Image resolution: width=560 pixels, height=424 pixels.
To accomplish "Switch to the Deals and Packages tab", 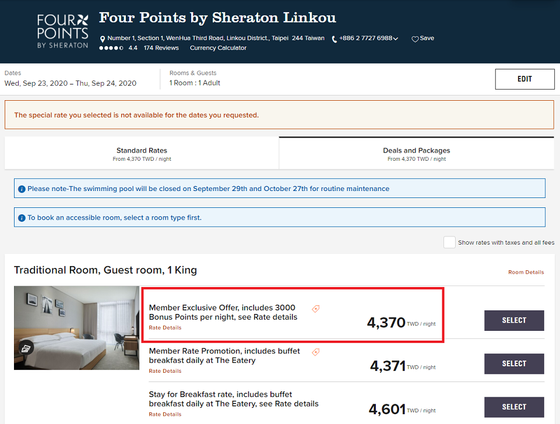I will coord(417,154).
